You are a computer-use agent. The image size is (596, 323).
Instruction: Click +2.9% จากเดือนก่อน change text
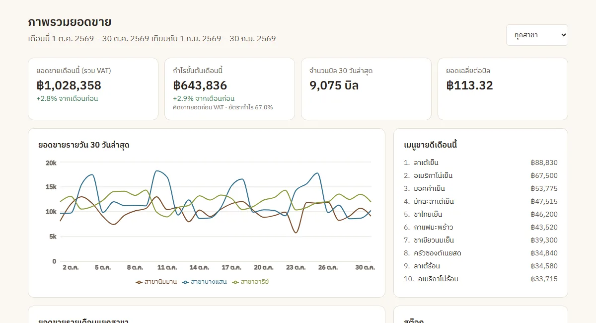(x=204, y=98)
